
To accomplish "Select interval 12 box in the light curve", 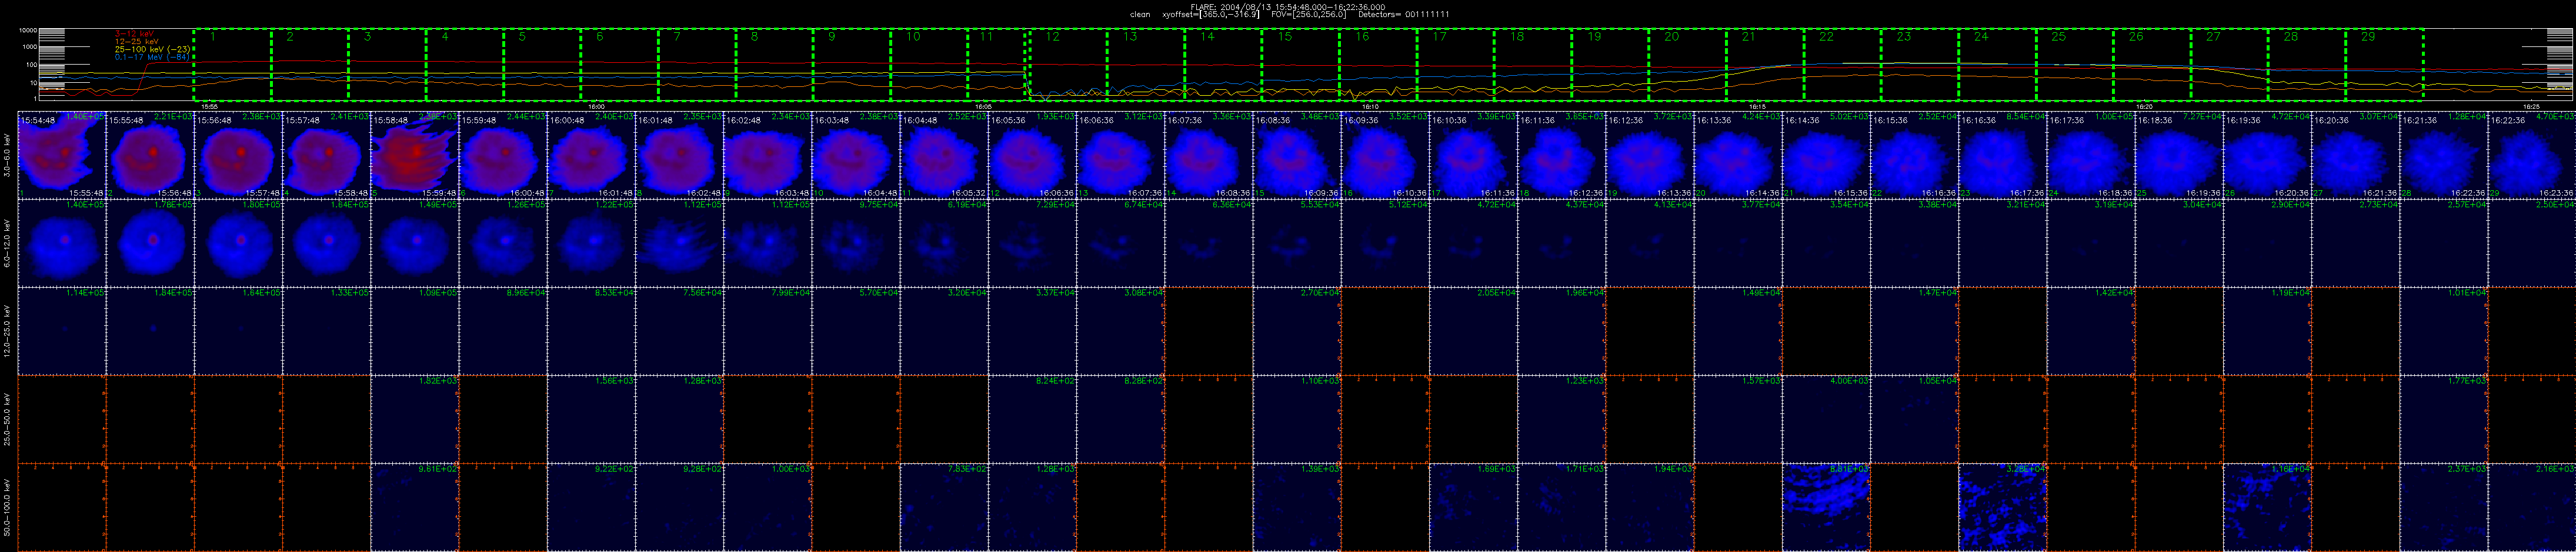I will click(1068, 65).
